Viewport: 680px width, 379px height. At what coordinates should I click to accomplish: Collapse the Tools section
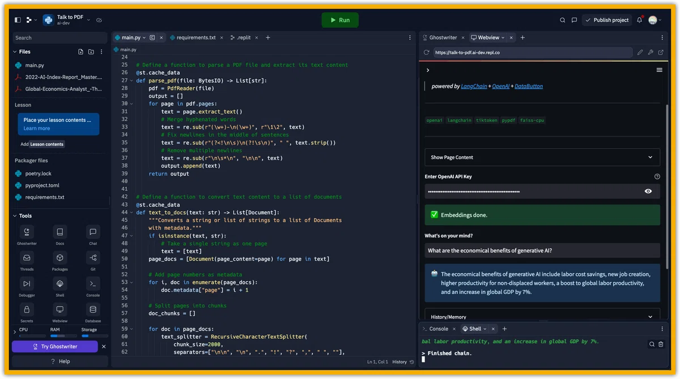click(x=15, y=216)
